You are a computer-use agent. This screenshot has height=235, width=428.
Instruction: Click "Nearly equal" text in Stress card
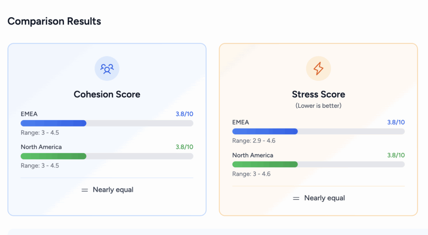pyautogui.click(x=324, y=198)
